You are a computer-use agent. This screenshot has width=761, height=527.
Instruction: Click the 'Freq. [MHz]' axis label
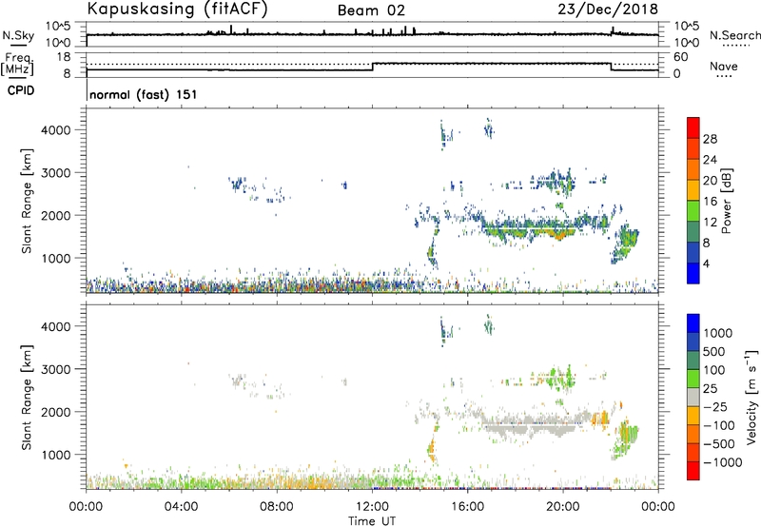(x=17, y=64)
